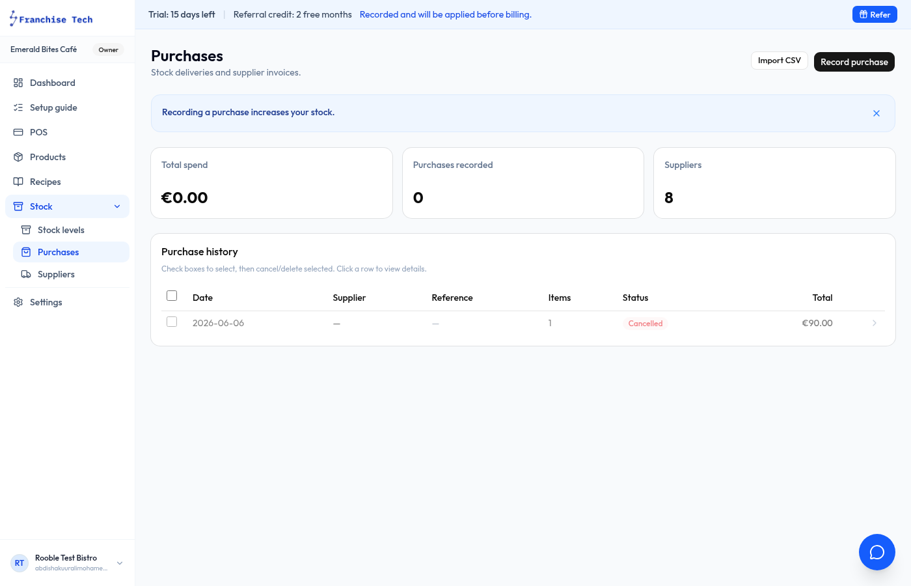This screenshot has height=586, width=911.
Task: Collapse the Stock menu chevron
Action: 117,206
